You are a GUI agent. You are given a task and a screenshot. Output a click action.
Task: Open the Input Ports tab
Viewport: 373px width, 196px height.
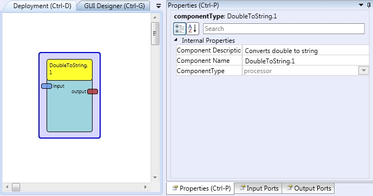(258, 188)
